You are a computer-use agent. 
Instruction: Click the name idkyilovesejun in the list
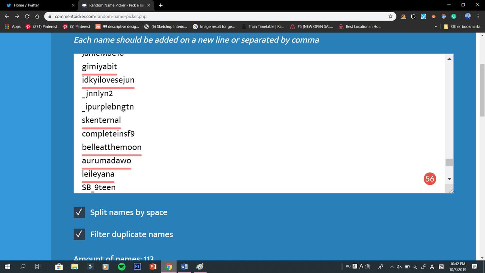108,80
